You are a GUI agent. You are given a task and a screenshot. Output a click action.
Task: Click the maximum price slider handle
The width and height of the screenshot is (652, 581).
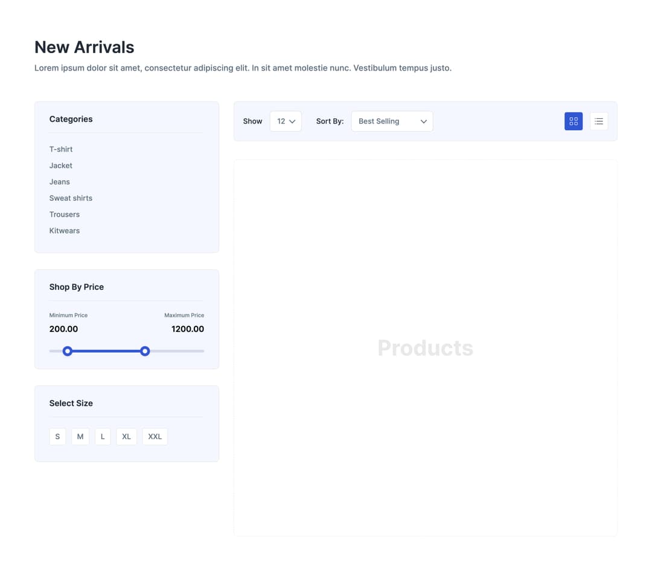[145, 351]
